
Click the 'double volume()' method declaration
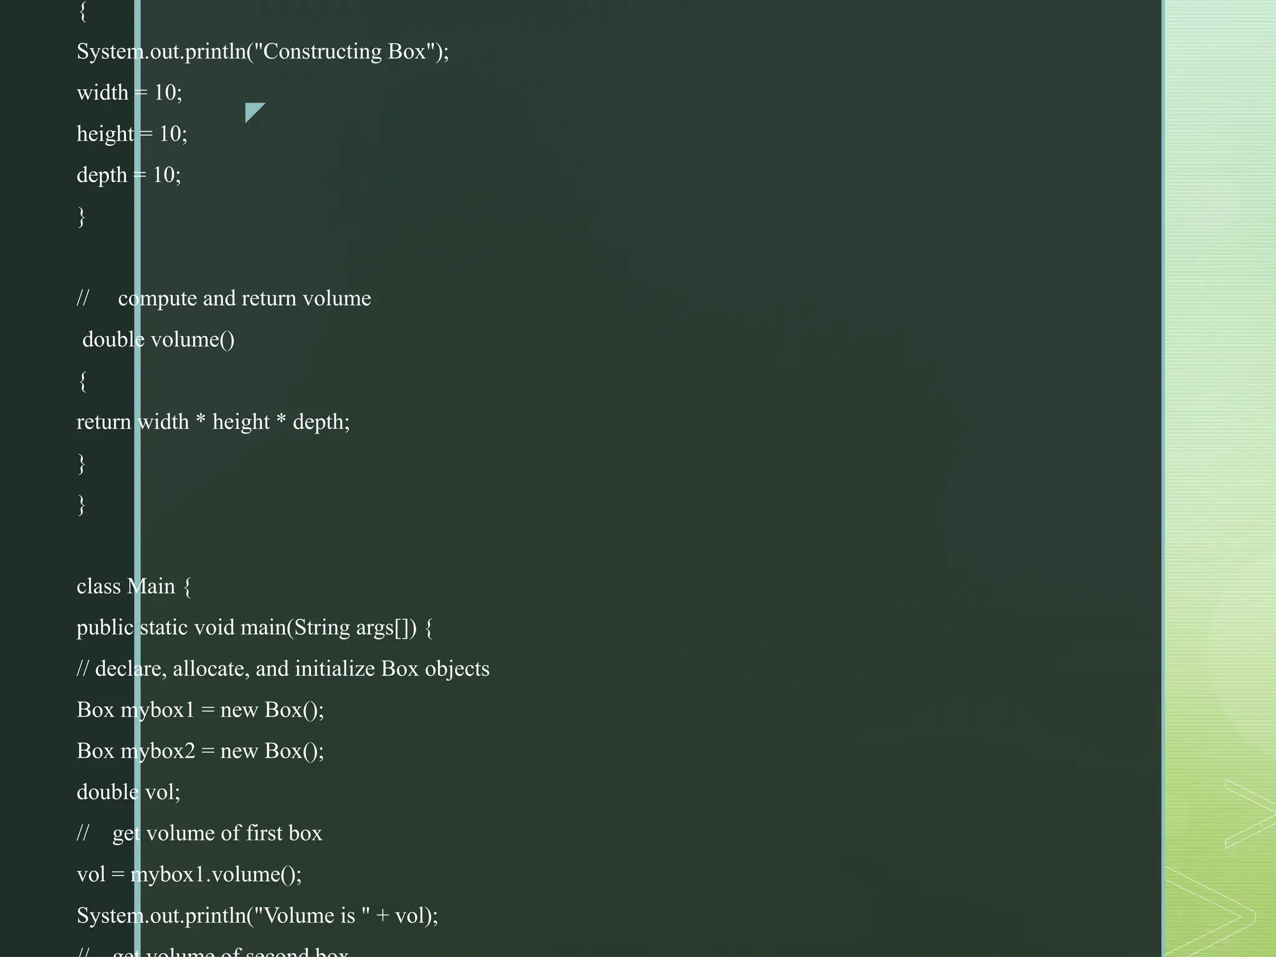click(158, 340)
